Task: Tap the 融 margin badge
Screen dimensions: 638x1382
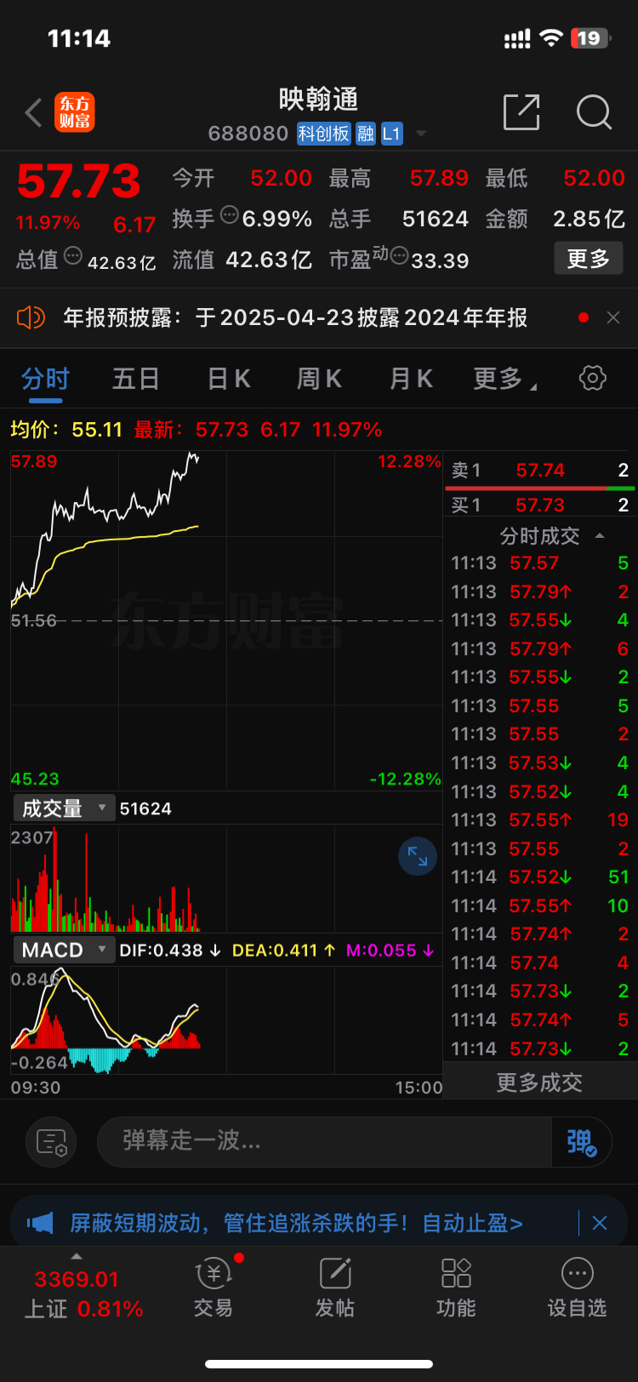Action: (x=366, y=134)
